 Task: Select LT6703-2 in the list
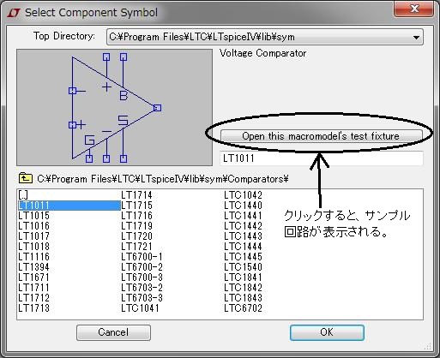click(142, 288)
